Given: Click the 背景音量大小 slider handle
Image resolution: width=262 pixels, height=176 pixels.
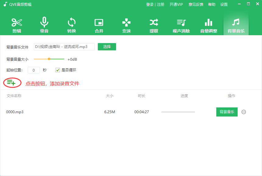Looking at the screenshot, I should click(49, 59).
